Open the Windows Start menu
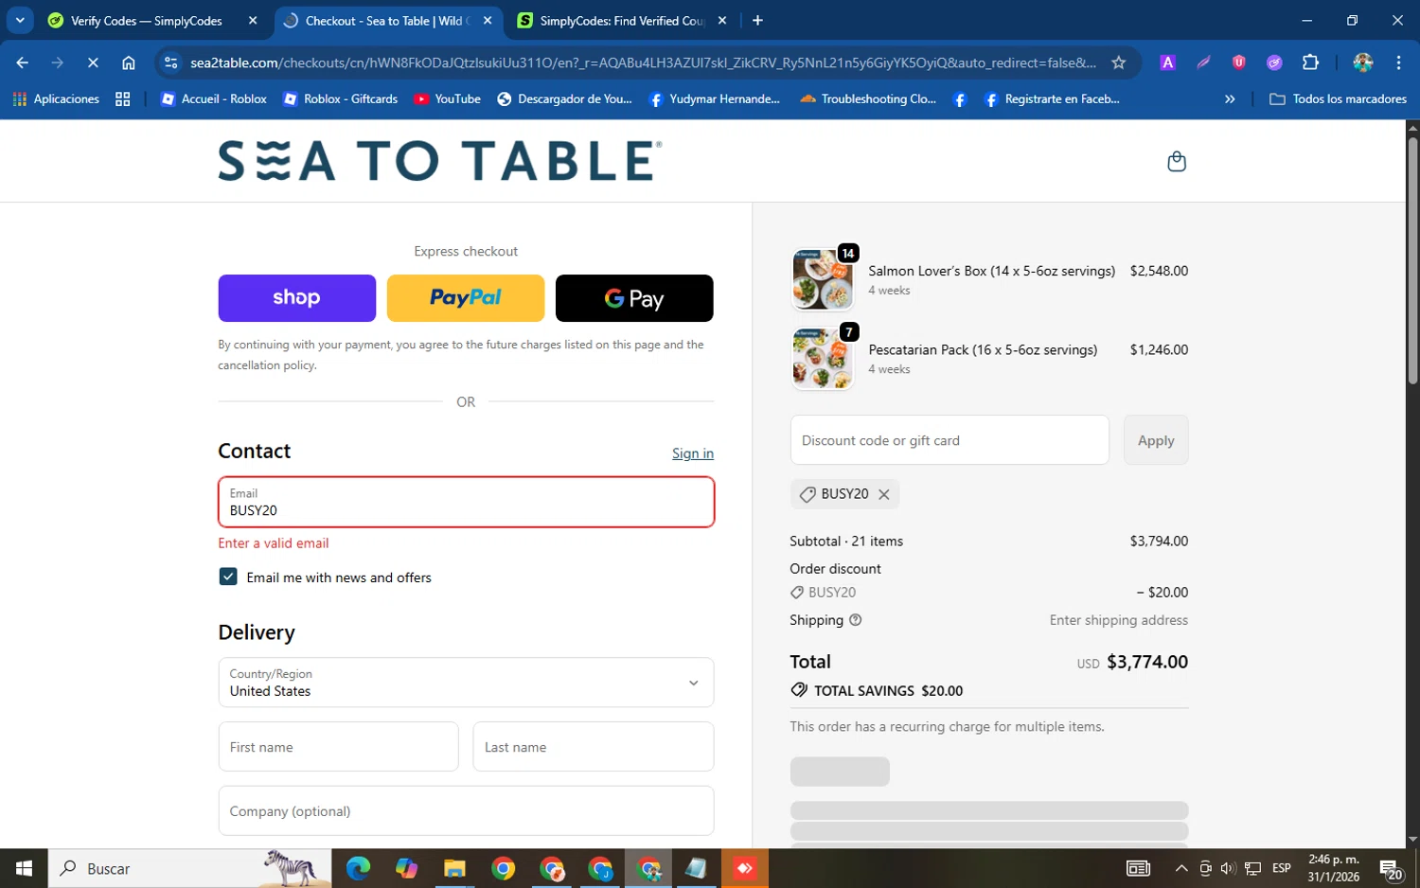Image resolution: width=1420 pixels, height=888 pixels. point(24,868)
